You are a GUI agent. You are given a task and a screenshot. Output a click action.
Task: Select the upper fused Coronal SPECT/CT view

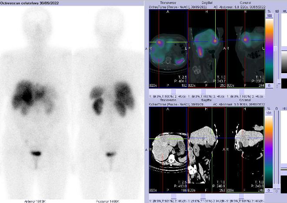[246, 49]
